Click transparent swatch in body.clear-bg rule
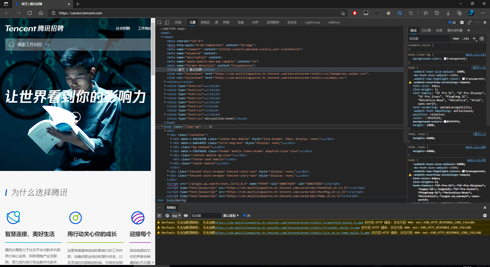490x267 pixels. (445, 59)
